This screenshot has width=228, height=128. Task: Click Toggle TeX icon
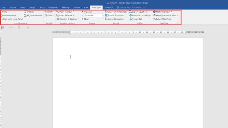click(x=131, y=19)
